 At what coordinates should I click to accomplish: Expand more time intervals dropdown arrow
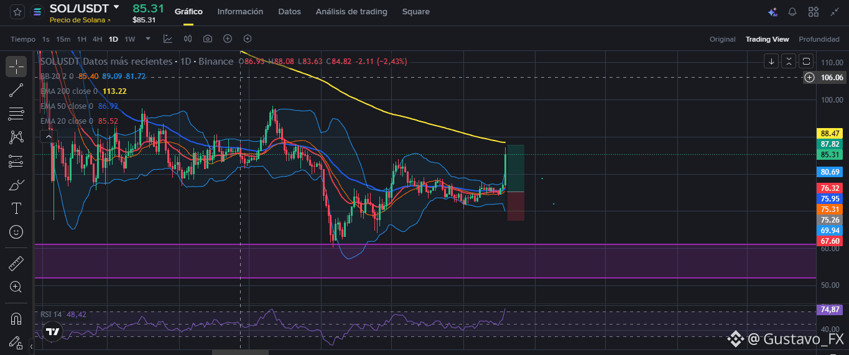click(148, 39)
